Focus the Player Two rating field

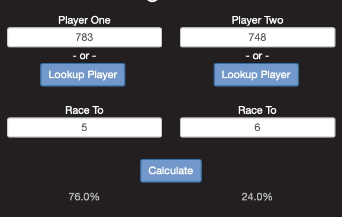coord(257,37)
